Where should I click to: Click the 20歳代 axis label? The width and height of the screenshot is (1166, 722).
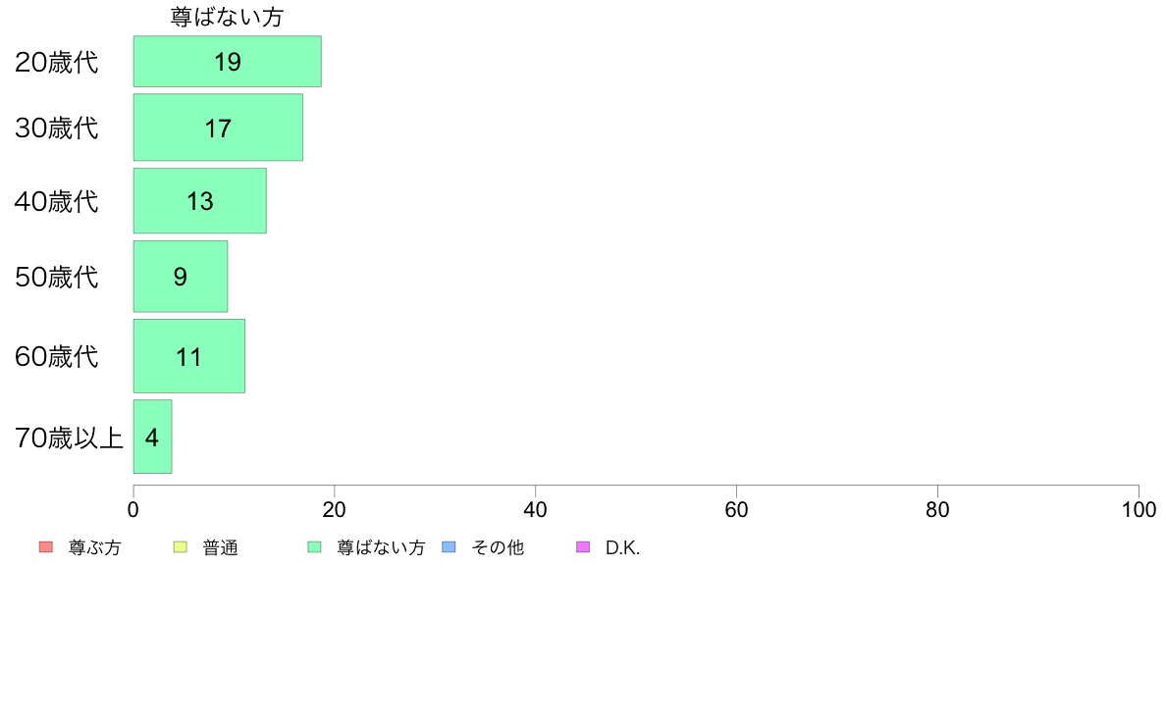coord(57,62)
